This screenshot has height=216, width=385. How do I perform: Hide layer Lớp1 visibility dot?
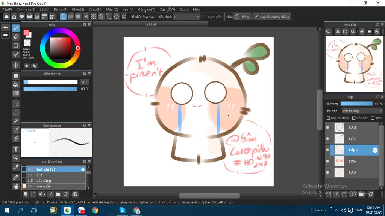[x=327, y=127]
